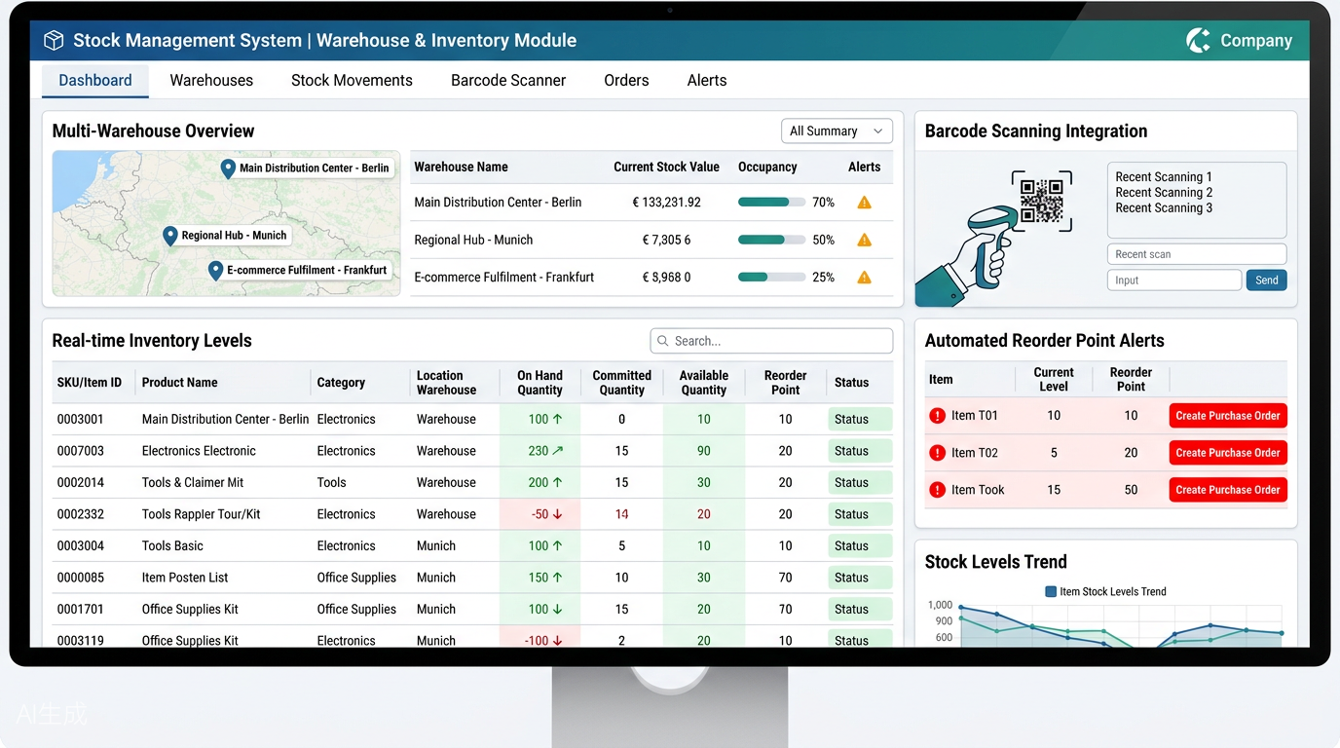Click the Company logo icon
This screenshot has height=748, width=1340.
(1198, 40)
